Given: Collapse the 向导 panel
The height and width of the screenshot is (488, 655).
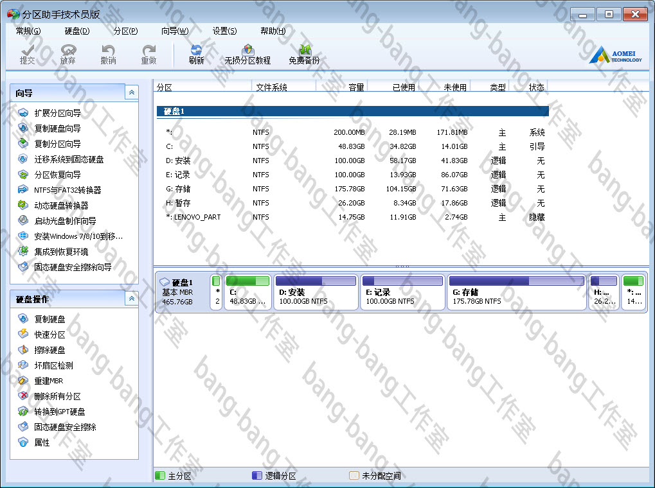Looking at the screenshot, I should [x=132, y=93].
